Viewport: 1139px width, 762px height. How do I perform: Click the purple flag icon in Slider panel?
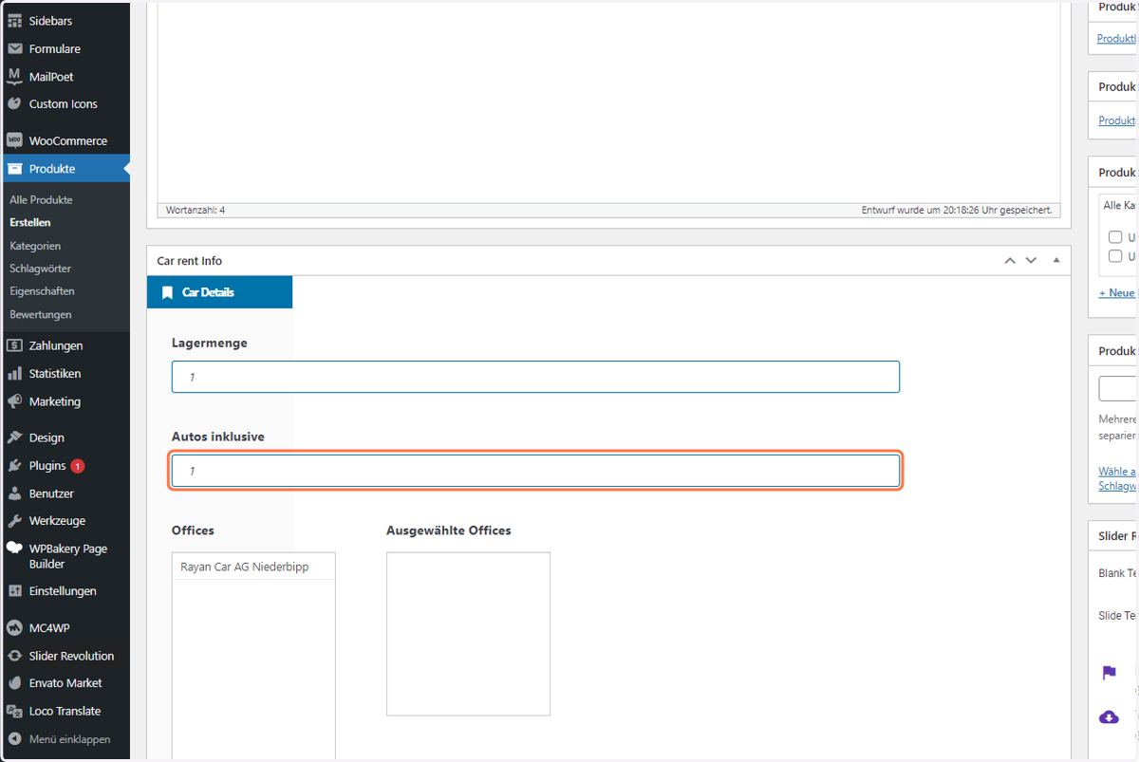1109,673
